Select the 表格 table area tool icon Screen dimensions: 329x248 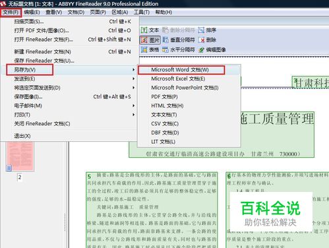(x=144, y=49)
